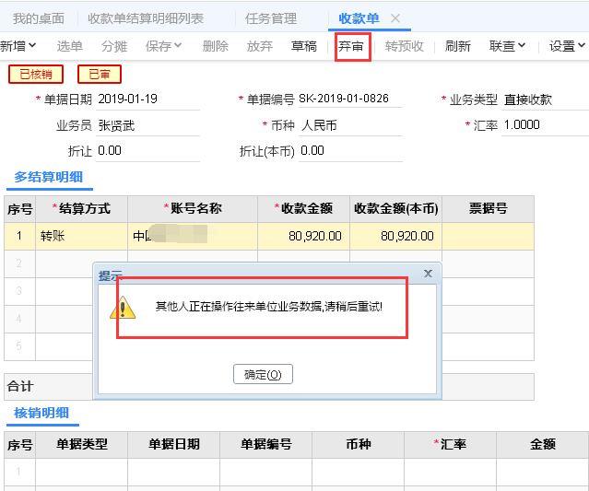The image size is (589, 491).
Task: Click 单据编号 column header in 核销明细
Action: 266,445
